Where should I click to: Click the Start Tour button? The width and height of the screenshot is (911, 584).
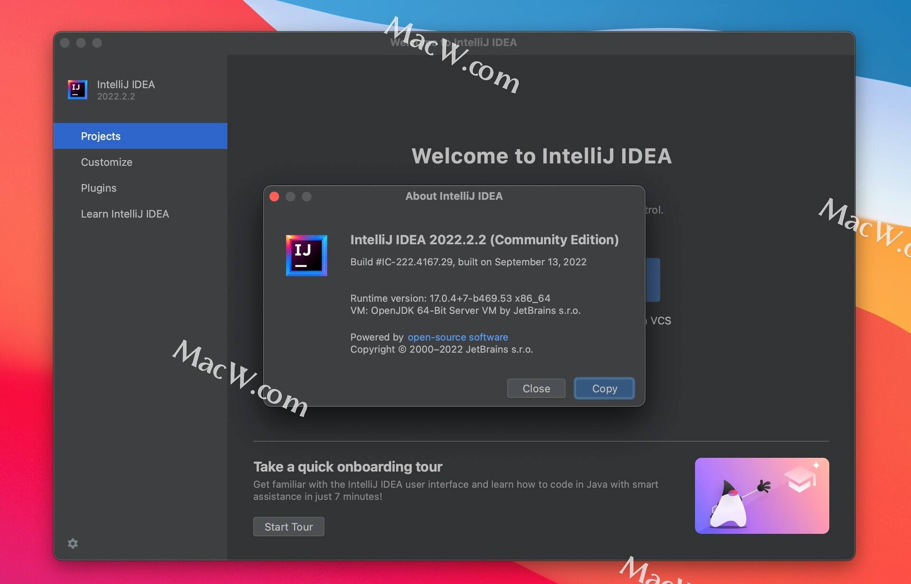tap(288, 526)
